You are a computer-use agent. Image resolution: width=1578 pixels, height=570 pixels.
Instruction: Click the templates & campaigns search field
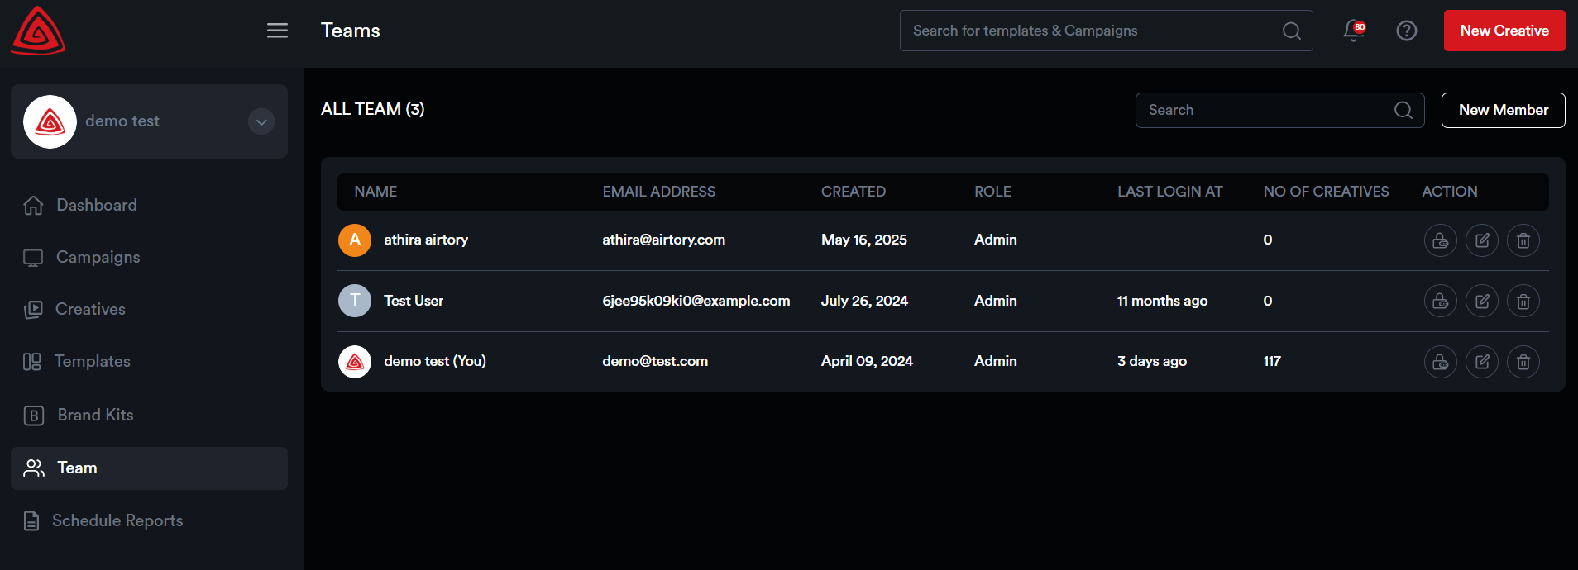[x=1092, y=31]
